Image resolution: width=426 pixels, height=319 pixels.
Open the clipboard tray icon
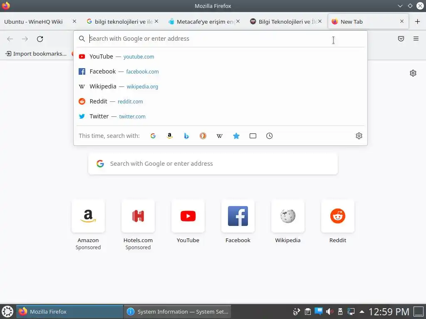click(307, 312)
